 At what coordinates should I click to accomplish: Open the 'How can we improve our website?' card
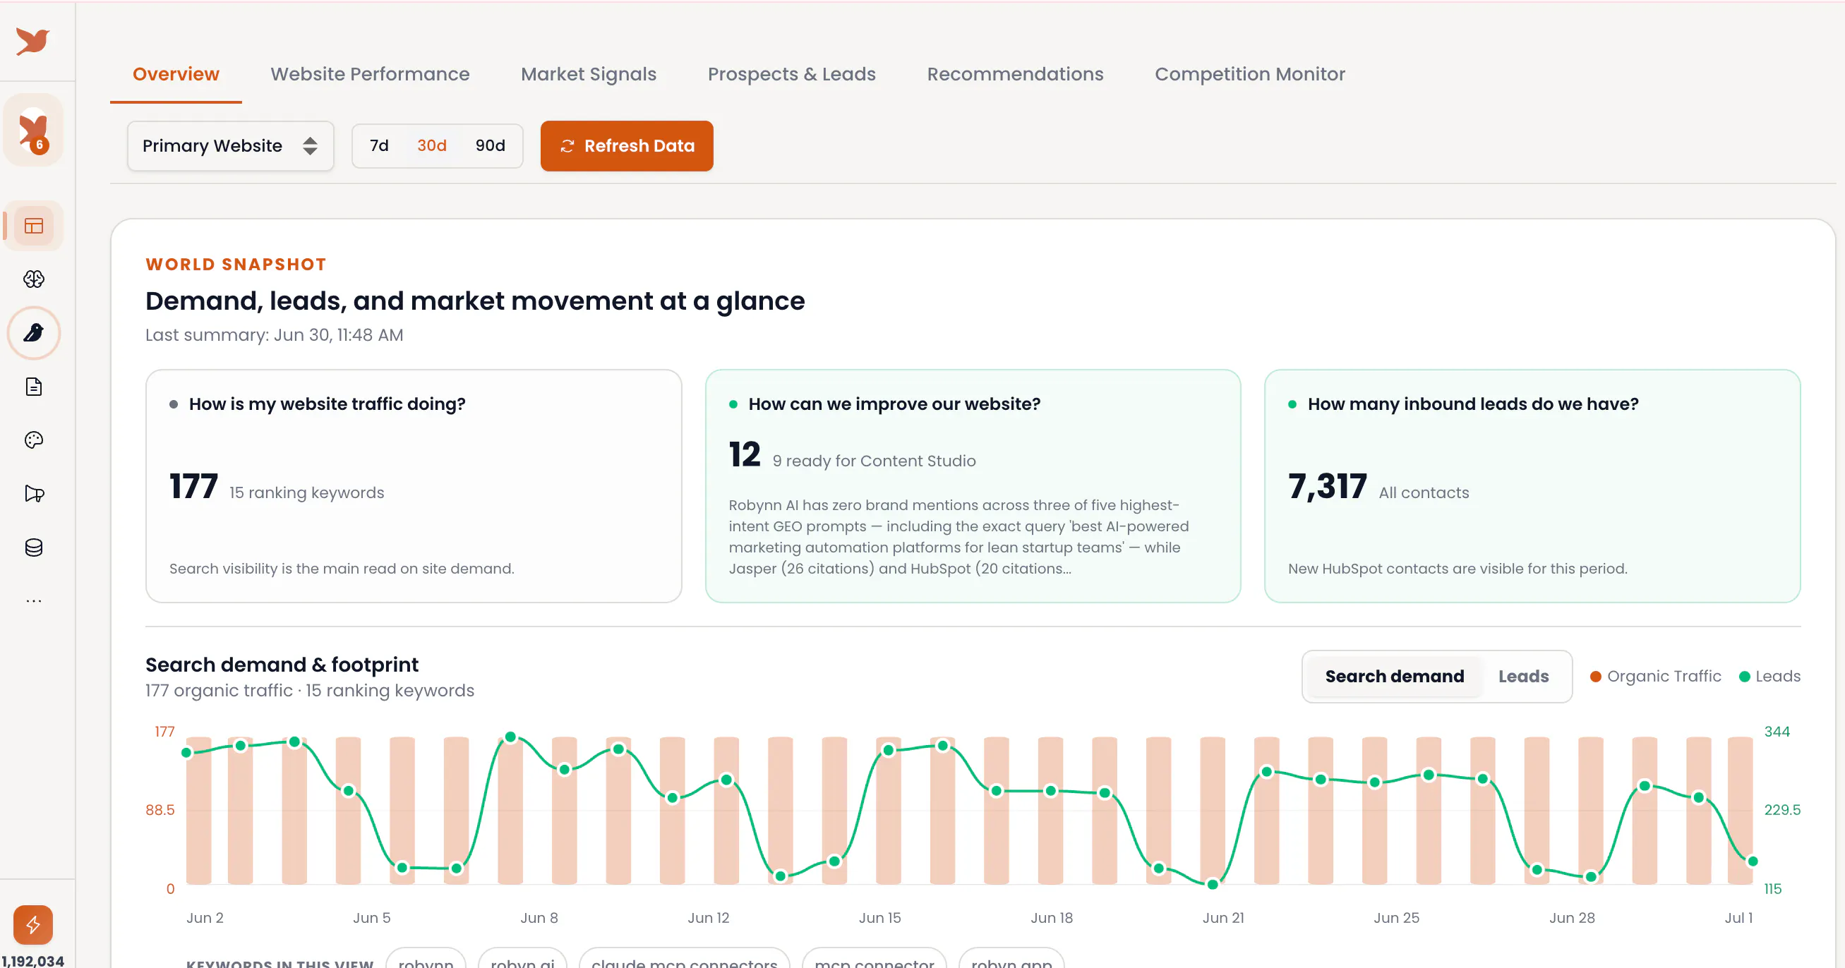coord(973,486)
